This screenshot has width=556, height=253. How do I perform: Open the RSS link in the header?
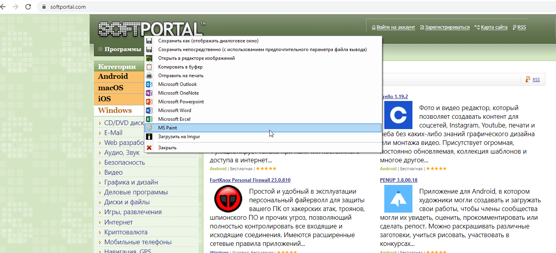(x=521, y=27)
